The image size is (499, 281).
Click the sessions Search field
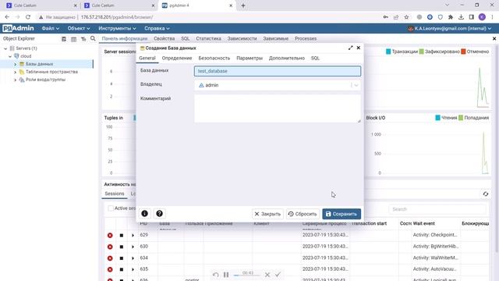(x=437, y=209)
